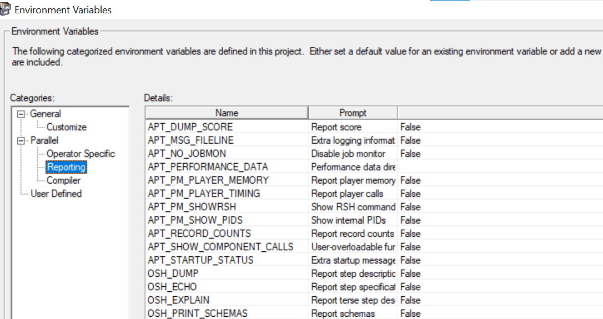Select the APT_PM_SHOW_PIDS variable name

[195, 220]
